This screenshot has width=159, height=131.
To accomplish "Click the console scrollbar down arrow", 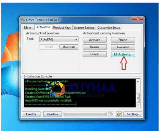I will click(x=138, y=105).
